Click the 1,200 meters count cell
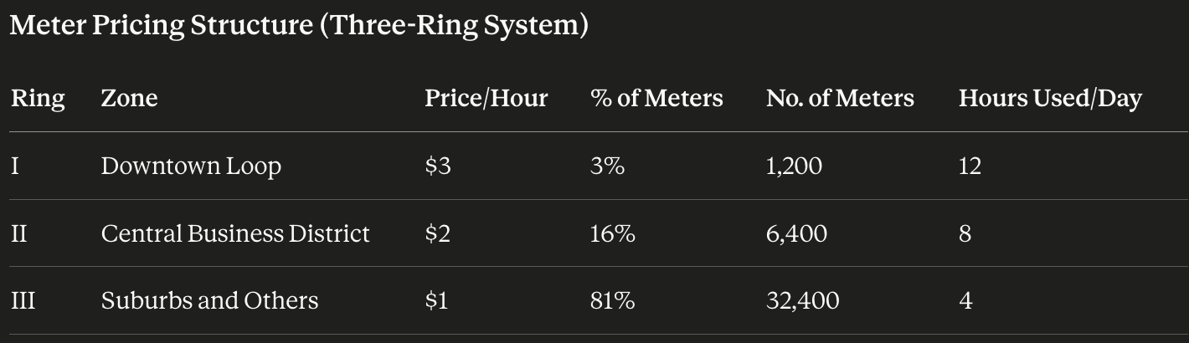 pos(794,166)
